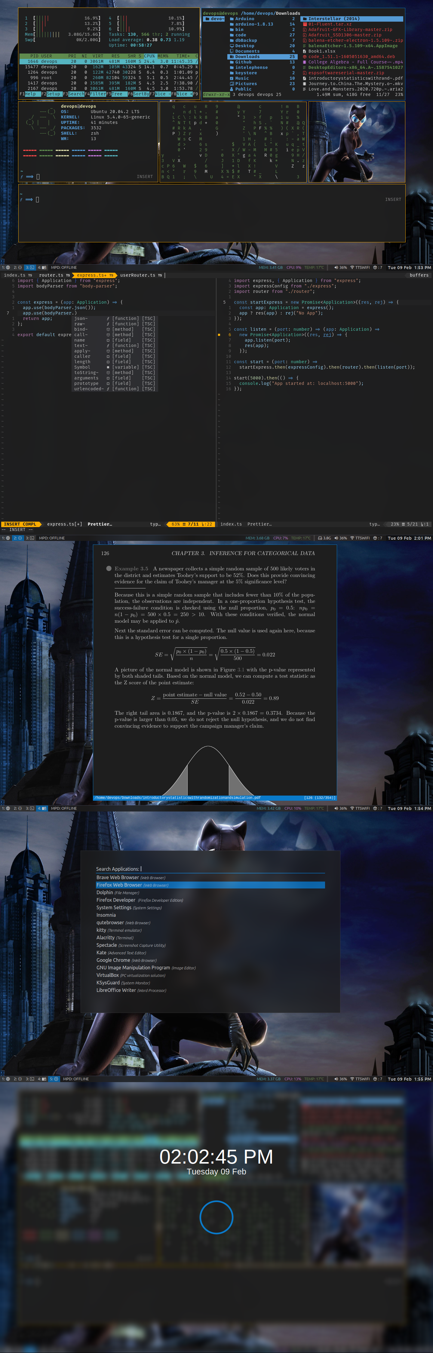Screen dimensions: 433x1353
Task: Click volume icon in 1:55 PM status bar
Action: pos(336,1079)
